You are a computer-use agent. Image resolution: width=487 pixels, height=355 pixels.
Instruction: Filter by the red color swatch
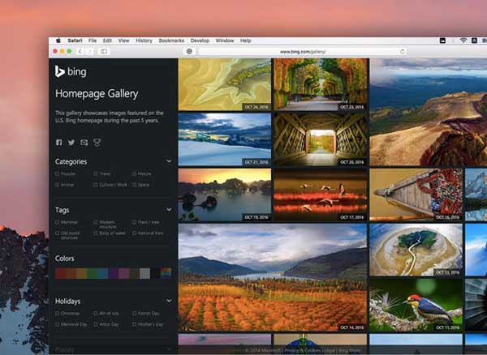click(60, 273)
